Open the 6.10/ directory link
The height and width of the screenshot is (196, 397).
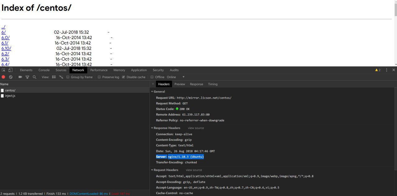(6, 48)
